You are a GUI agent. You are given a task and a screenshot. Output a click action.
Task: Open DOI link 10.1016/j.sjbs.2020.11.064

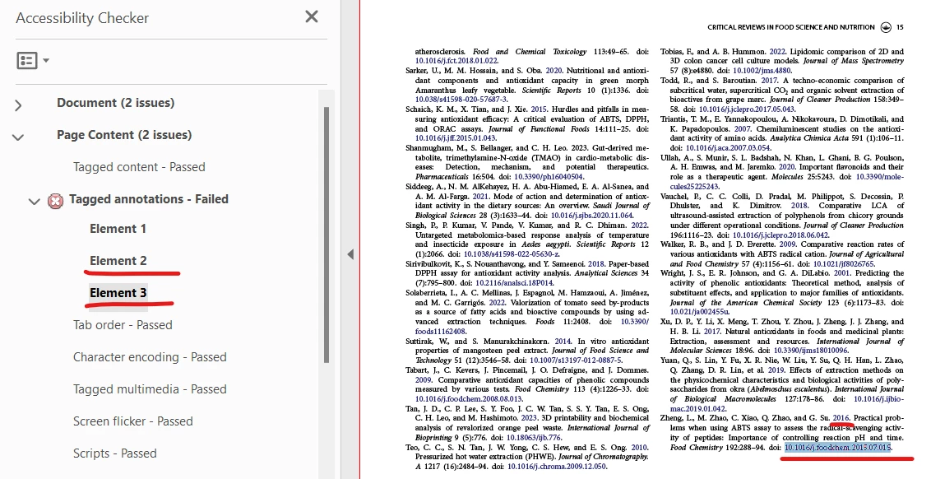point(591,215)
